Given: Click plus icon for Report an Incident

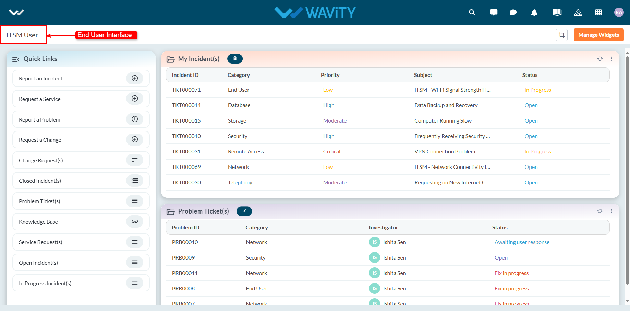Looking at the screenshot, I should point(135,78).
